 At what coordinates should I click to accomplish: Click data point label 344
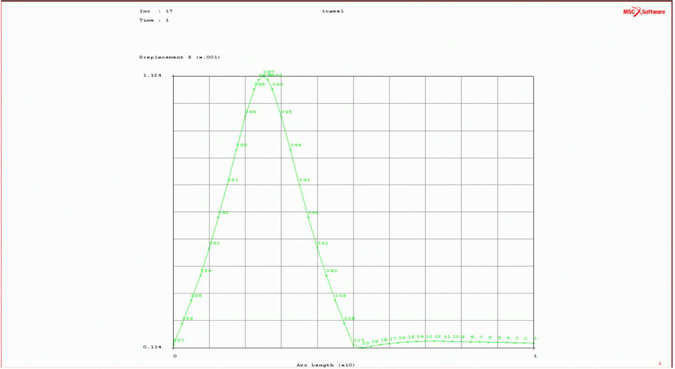(296, 145)
